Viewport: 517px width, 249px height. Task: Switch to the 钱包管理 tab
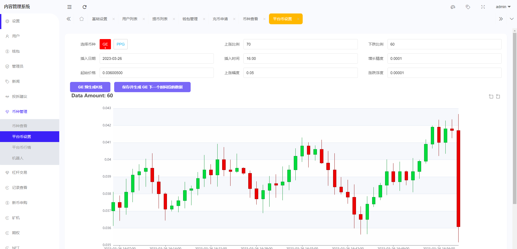(x=190, y=19)
